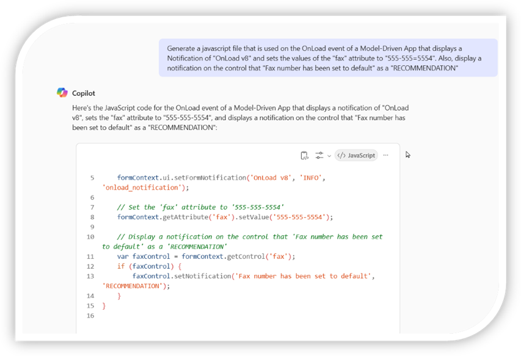
Task: Click the JavaScript language button
Action: click(x=356, y=156)
